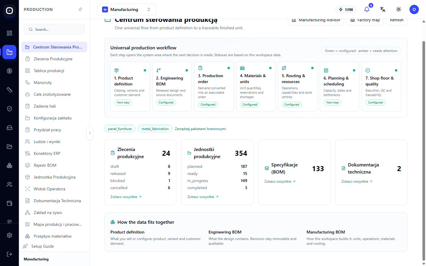Click the logout icon at bottom left

click(9, 254)
